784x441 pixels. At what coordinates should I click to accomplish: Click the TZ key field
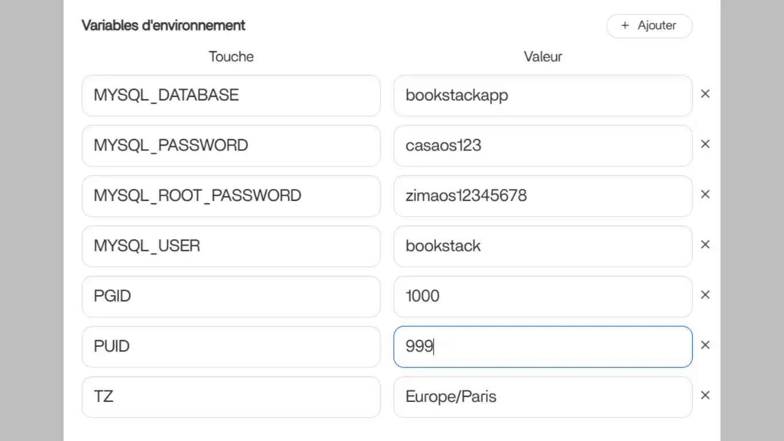tap(231, 397)
